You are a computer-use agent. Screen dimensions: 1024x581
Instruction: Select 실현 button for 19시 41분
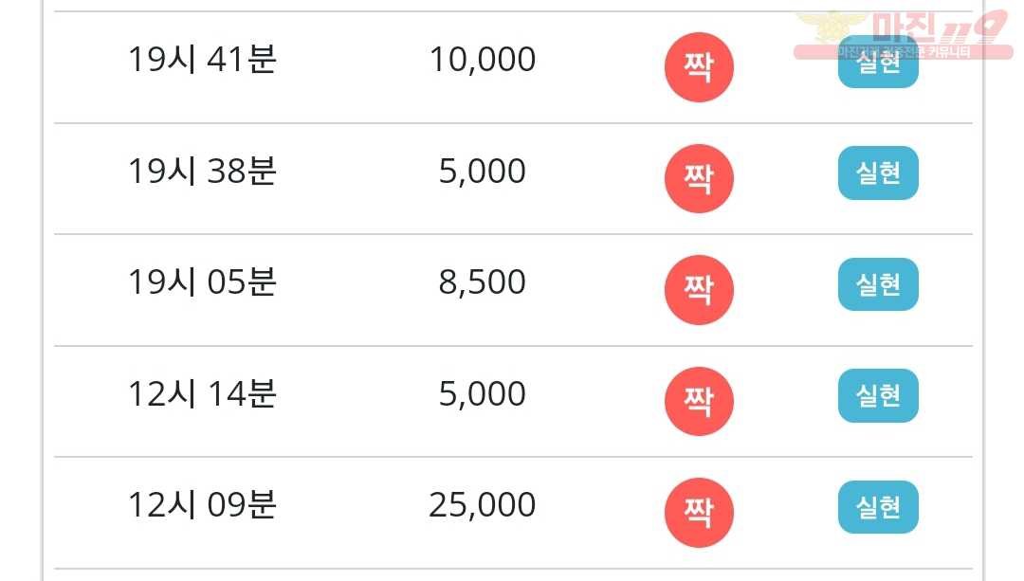tap(878, 63)
